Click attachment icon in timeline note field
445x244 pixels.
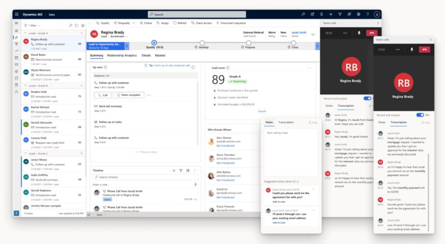click(195, 185)
